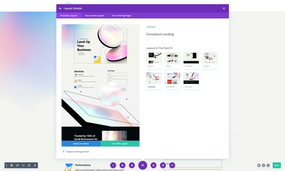Click the gray help question-mark icon
Viewport: 285px width, 171px height.
coord(268,165)
